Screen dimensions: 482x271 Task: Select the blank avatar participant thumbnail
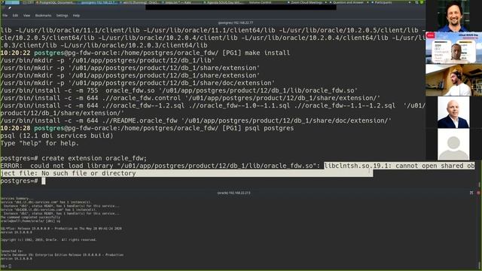tap(453, 144)
